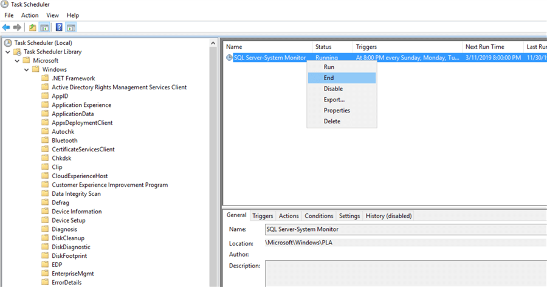Sort by the Next Run Time column header
The height and width of the screenshot is (287, 547).
493,47
